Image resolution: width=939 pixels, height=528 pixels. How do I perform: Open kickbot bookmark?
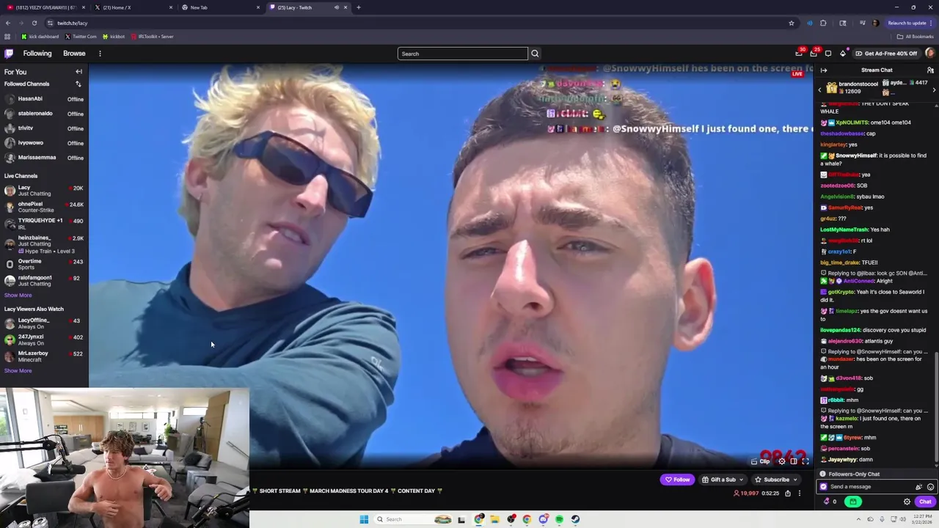coord(114,37)
